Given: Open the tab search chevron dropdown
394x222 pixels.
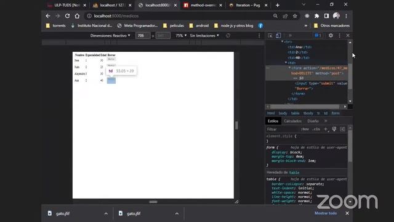Looking at the screenshot, I should (304, 4).
